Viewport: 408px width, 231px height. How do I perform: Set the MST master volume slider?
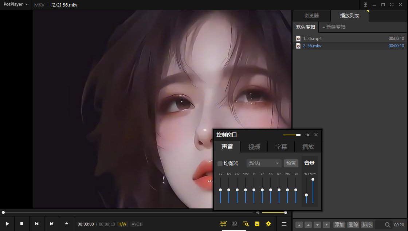[x=306, y=191]
